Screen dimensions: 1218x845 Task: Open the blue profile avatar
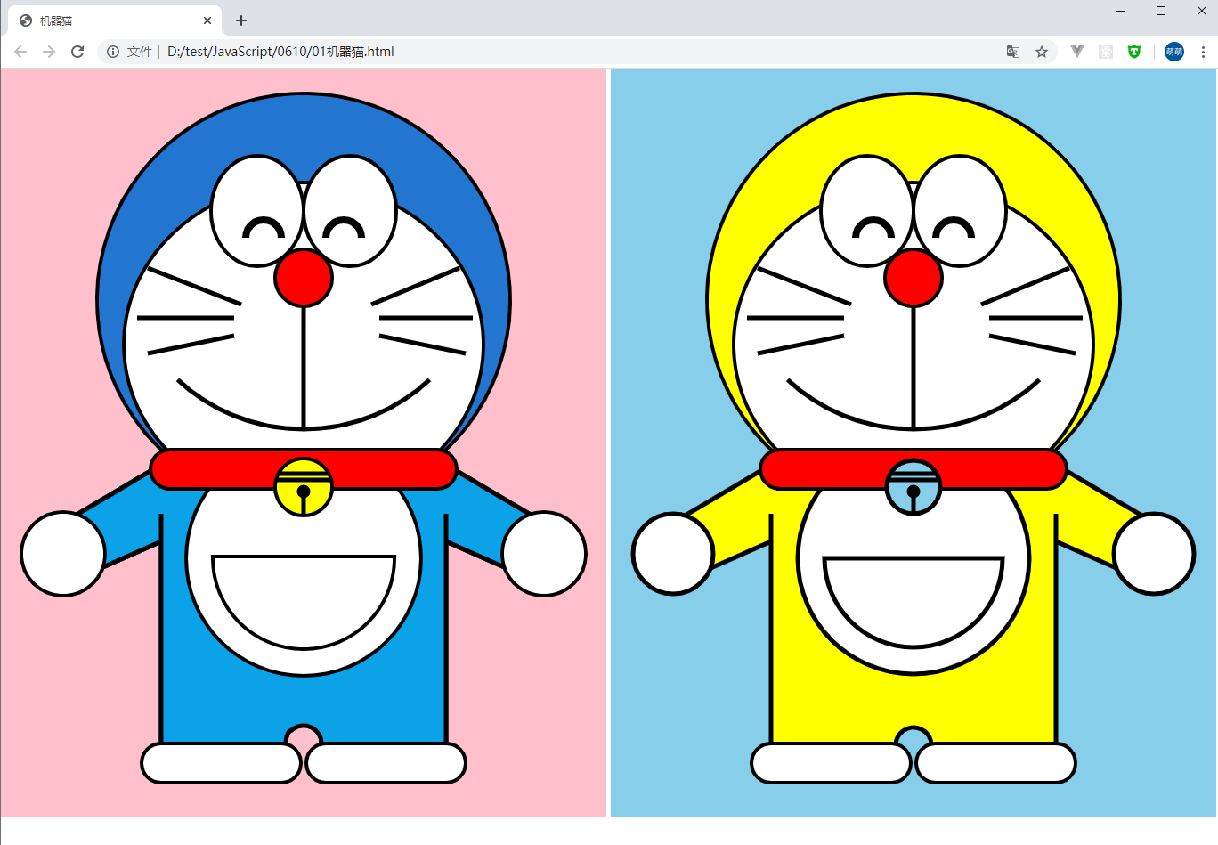click(x=1174, y=52)
